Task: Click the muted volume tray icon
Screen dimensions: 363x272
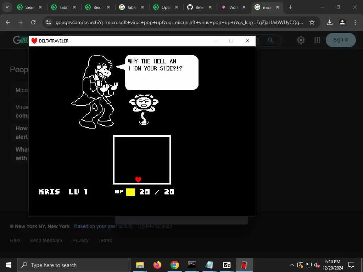Action: click(317, 265)
